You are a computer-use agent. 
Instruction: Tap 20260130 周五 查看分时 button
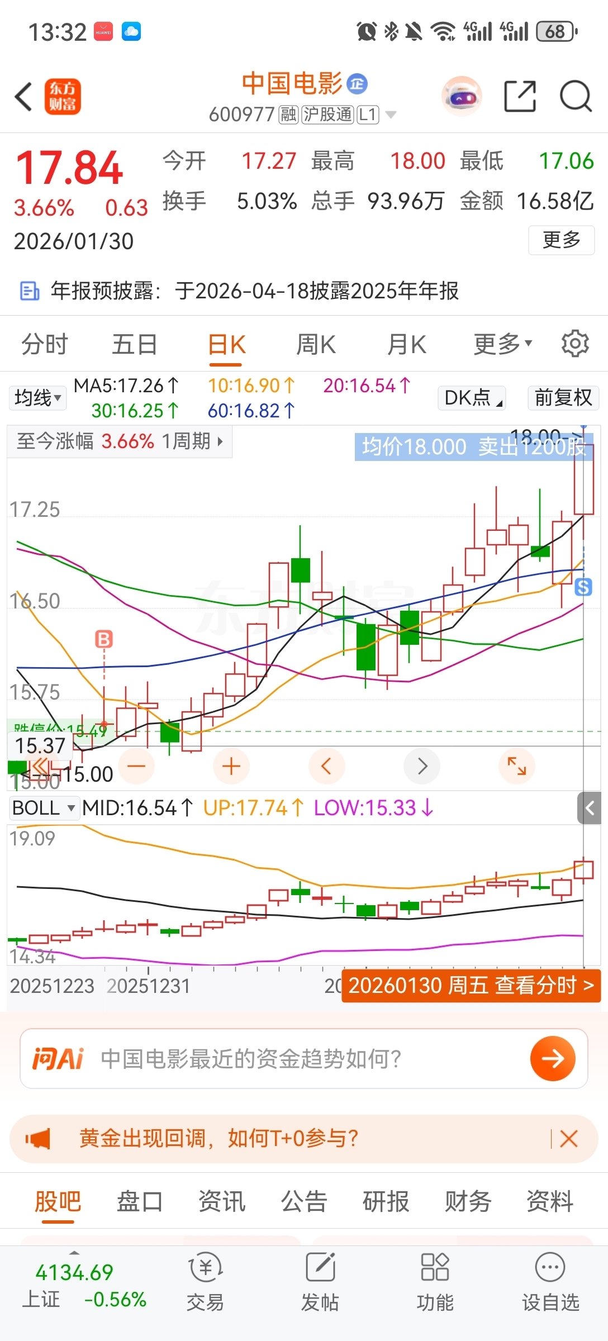(x=471, y=985)
